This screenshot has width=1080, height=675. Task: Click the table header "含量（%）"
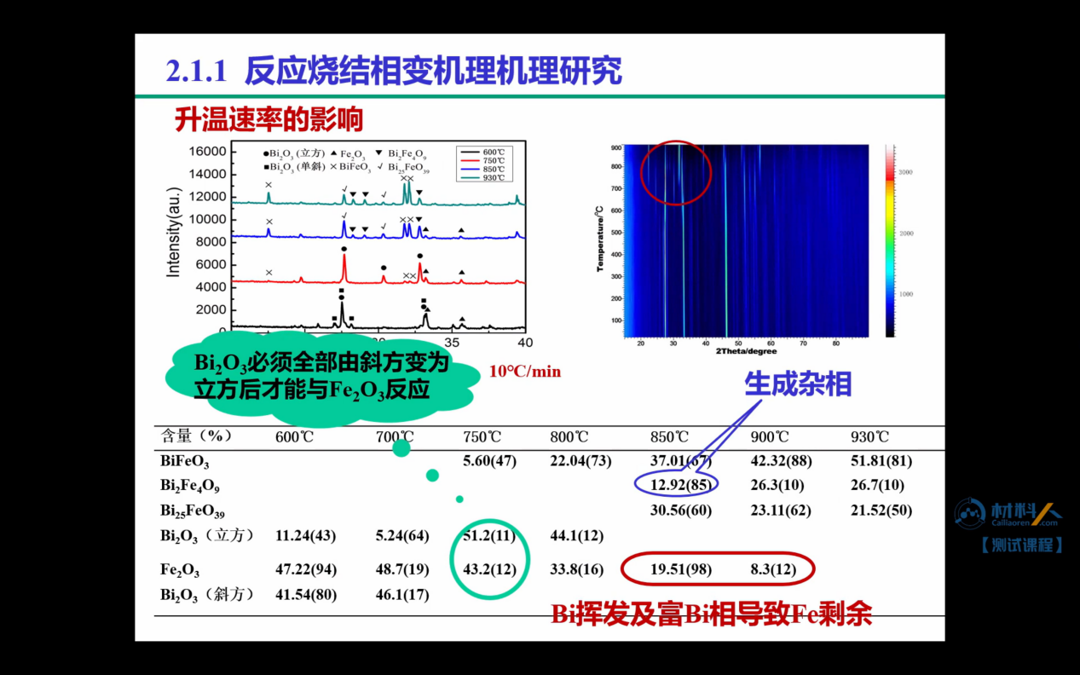tap(197, 436)
